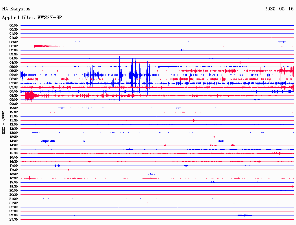Select the 04:30 time label
The width and height of the screenshot is (296, 225).
click(14, 63)
